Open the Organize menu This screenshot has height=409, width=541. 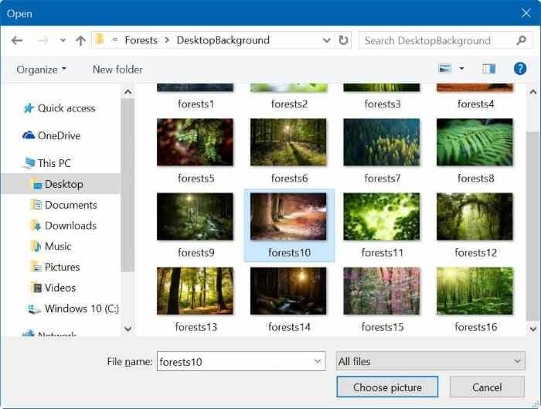[42, 70]
